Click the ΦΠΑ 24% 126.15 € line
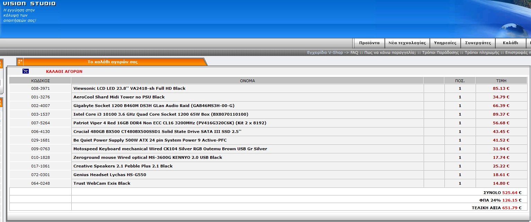 point(501,200)
